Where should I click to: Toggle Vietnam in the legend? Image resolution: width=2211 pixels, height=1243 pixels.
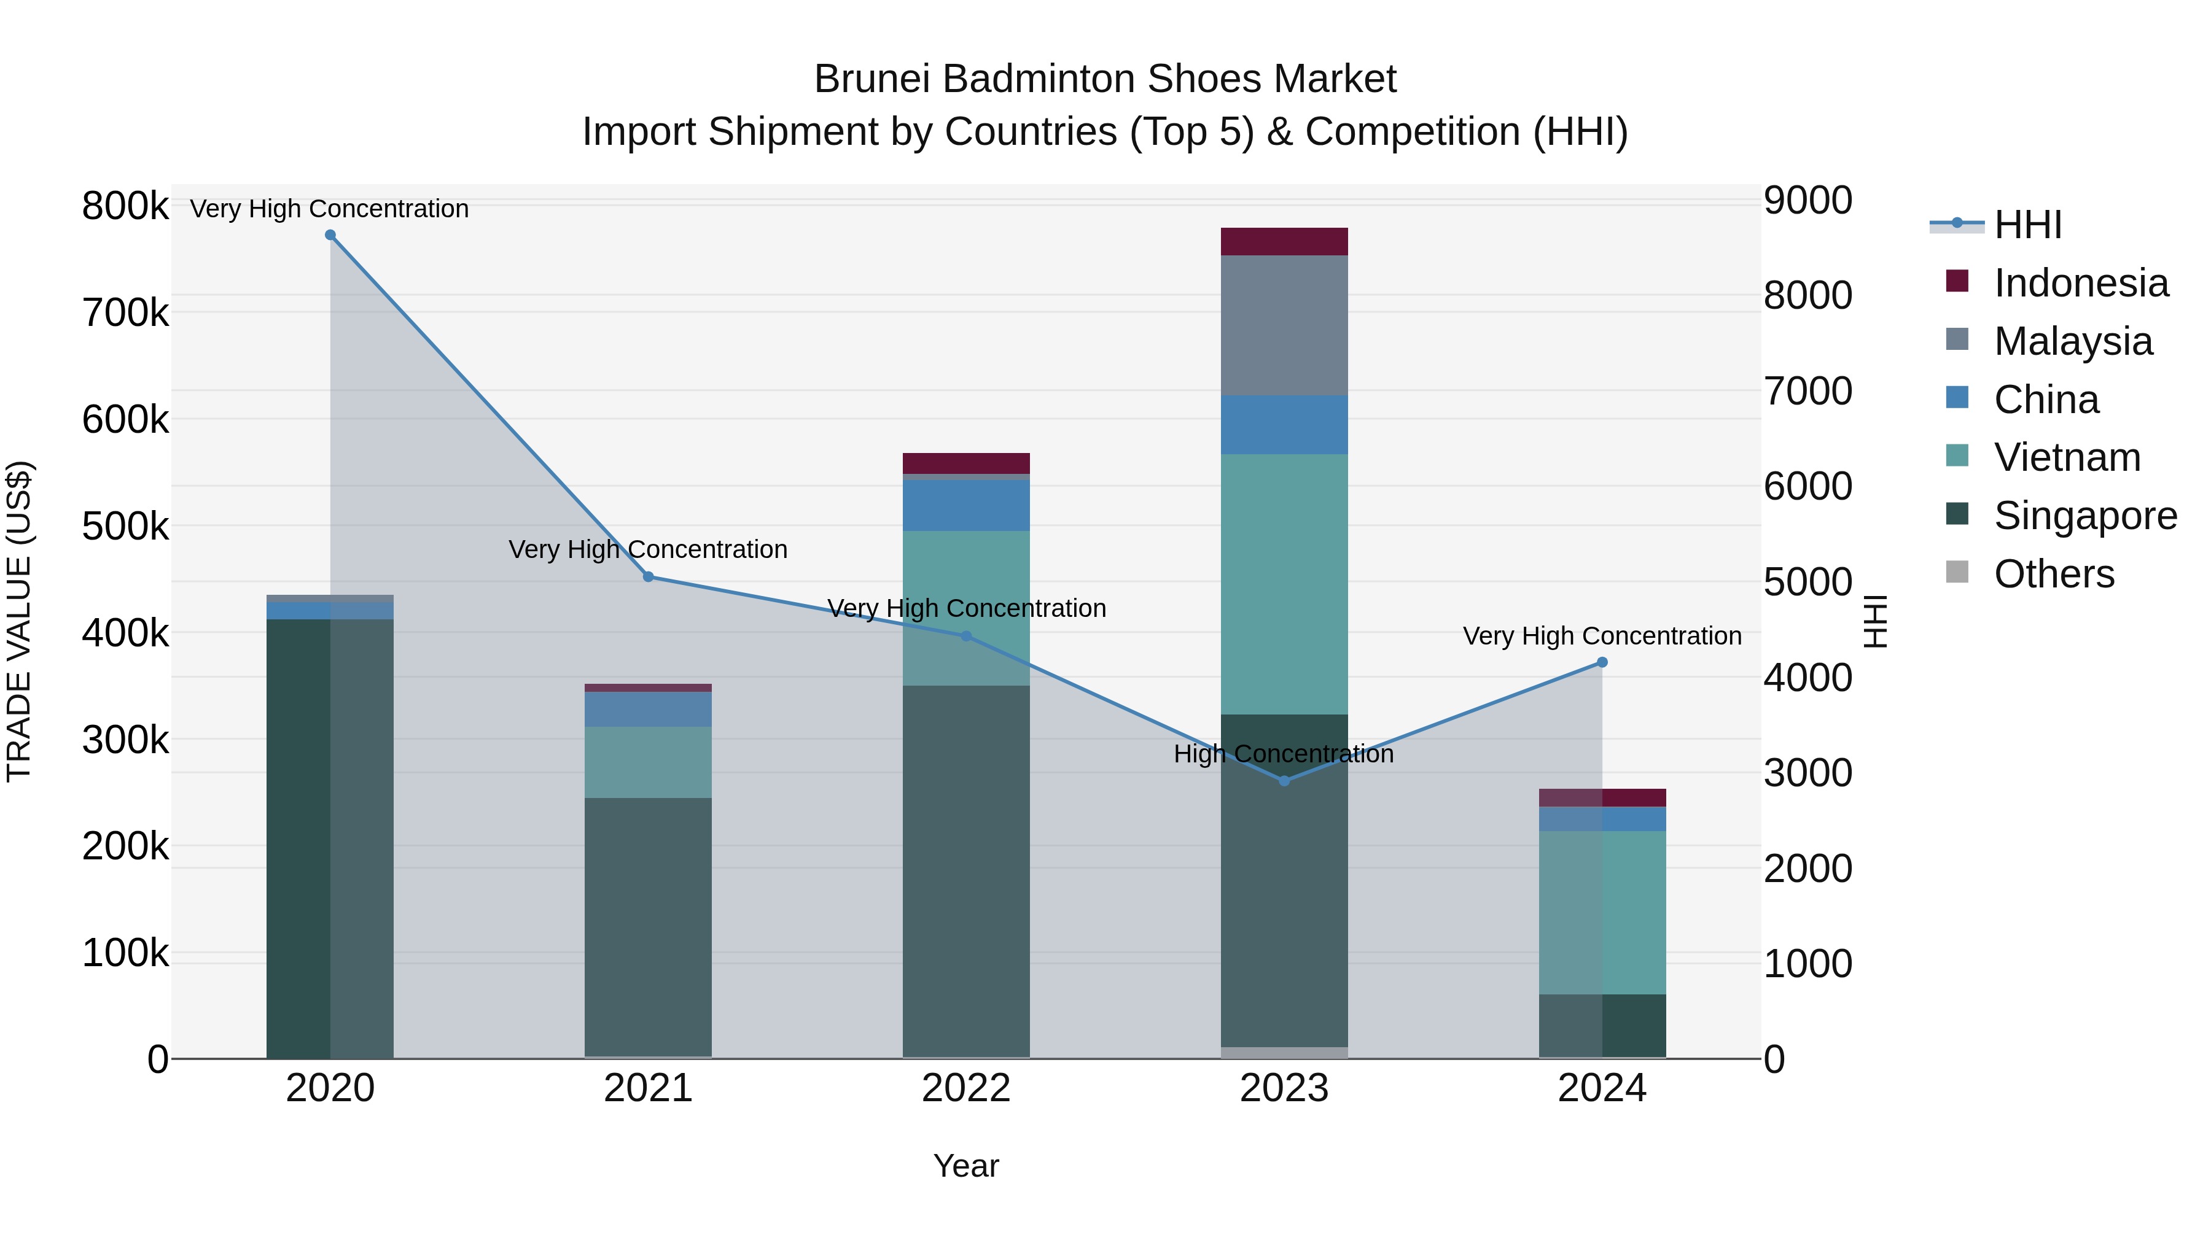pyautogui.click(x=2043, y=457)
